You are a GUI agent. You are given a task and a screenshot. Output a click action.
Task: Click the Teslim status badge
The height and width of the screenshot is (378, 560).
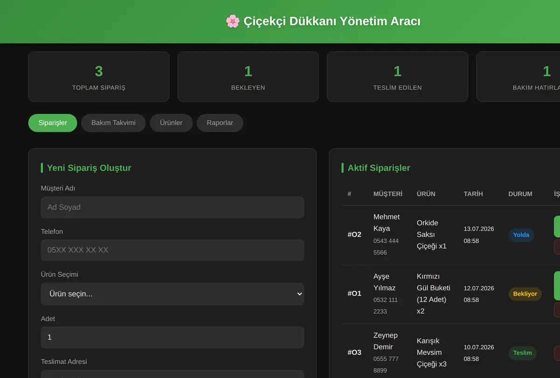coord(523,353)
